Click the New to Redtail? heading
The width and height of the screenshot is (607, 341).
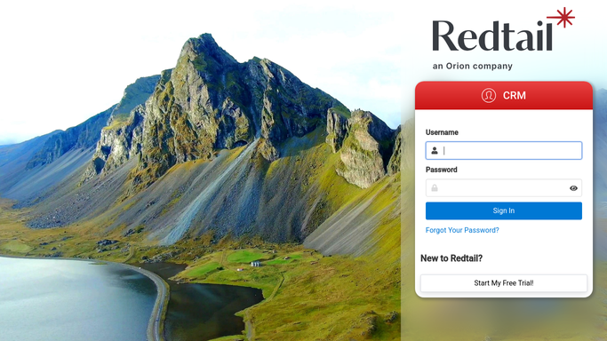tap(451, 258)
